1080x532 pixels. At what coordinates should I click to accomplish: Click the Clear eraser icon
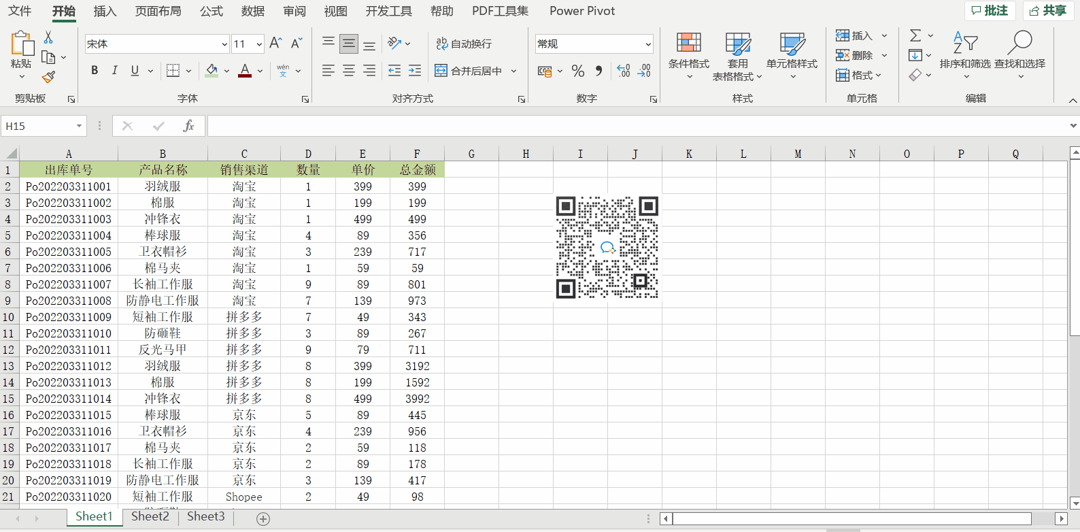pyautogui.click(x=915, y=75)
